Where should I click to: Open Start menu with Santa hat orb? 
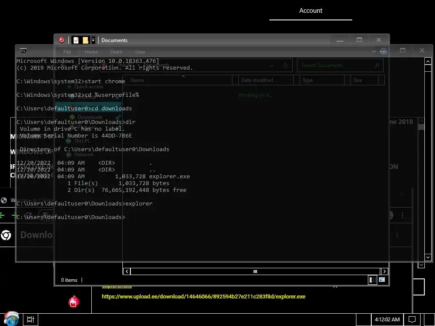pos(11,319)
